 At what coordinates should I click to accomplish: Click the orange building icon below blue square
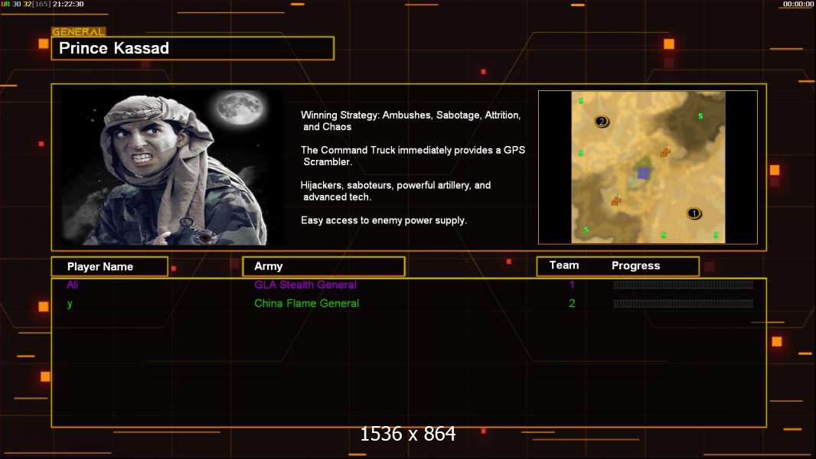click(616, 200)
